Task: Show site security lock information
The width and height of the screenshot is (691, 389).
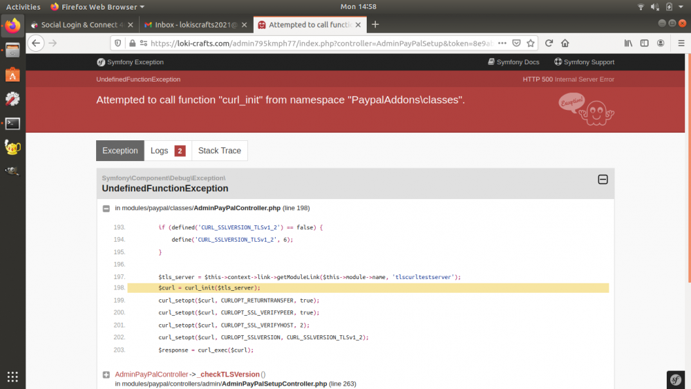Action: [132, 43]
